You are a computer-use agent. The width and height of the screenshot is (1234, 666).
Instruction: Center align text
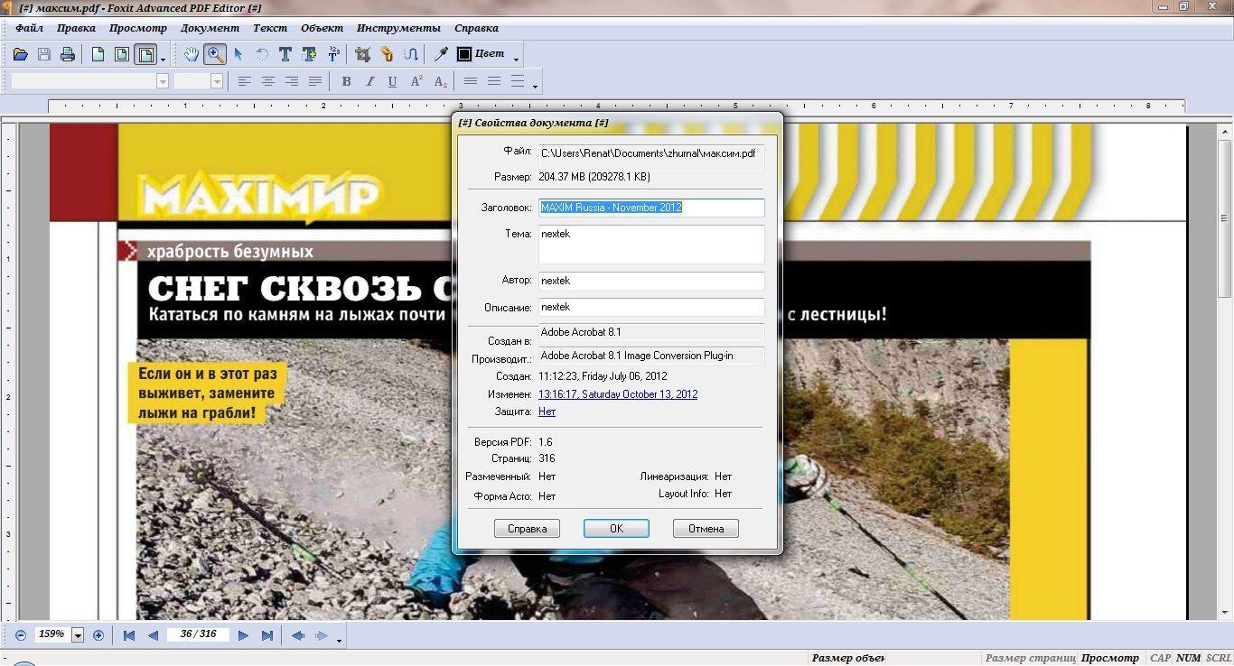click(x=268, y=81)
